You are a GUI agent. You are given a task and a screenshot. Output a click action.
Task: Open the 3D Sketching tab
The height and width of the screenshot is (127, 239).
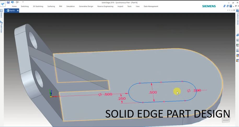pyautogui.click(x=38, y=7)
